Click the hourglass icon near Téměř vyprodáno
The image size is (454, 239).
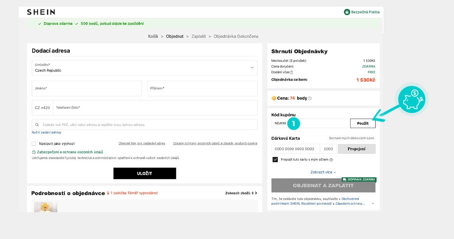(108, 193)
